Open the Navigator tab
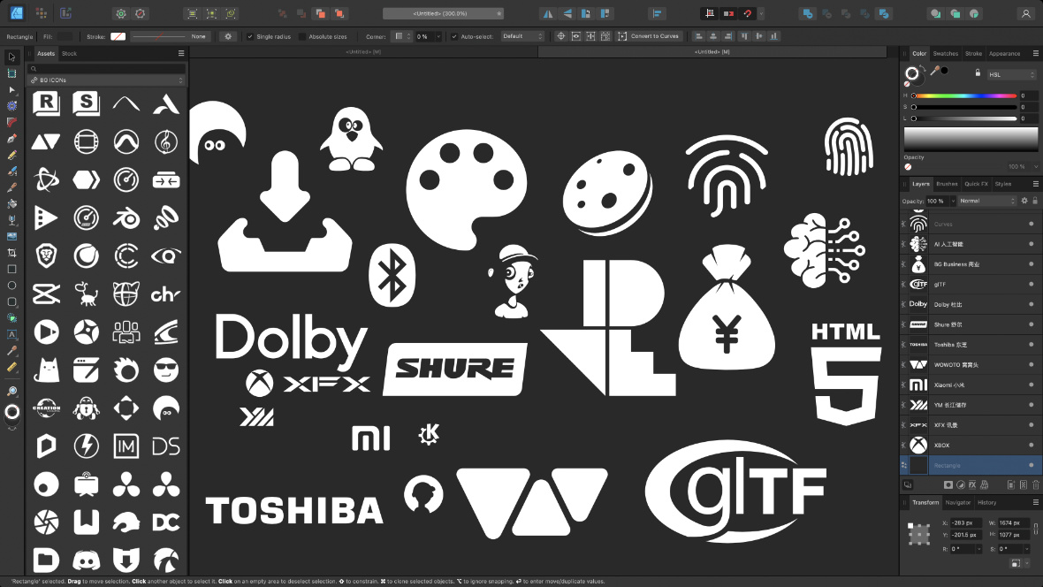This screenshot has width=1043, height=587. pyautogui.click(x=957, y=502)
